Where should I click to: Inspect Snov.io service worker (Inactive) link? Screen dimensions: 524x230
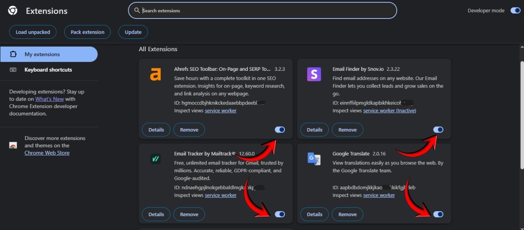point(390,111)
